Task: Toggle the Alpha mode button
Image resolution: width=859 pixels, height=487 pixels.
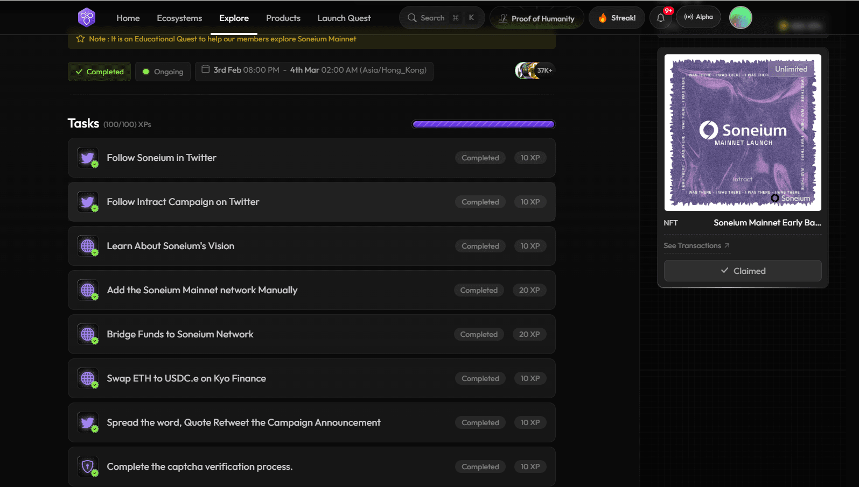Action: [699, 17]
